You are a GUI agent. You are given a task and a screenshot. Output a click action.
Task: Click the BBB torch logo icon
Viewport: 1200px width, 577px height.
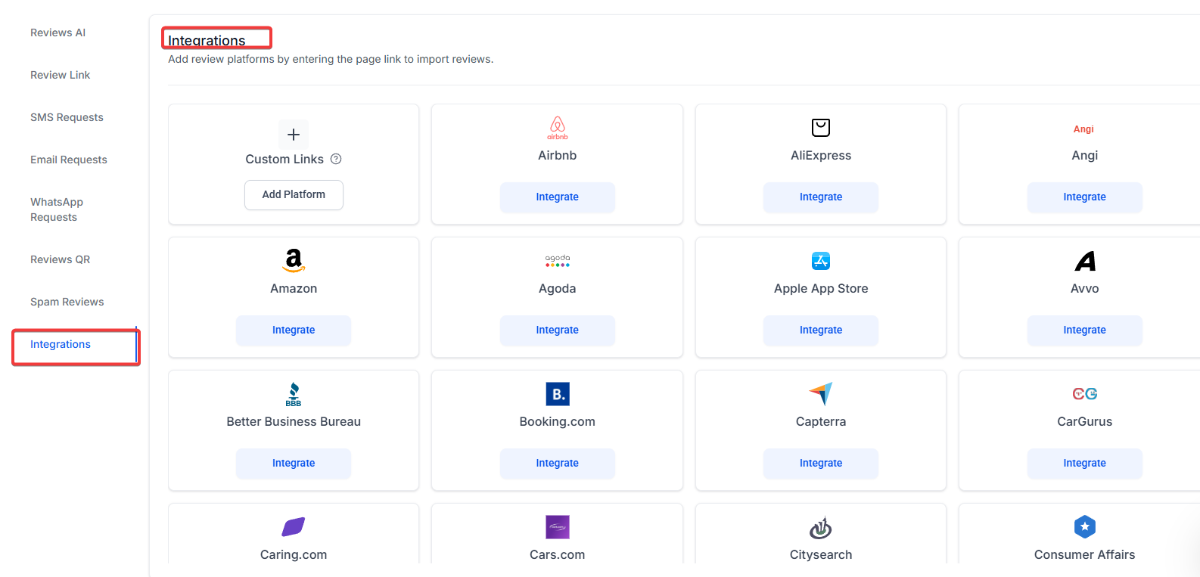(x=294, y=394)
